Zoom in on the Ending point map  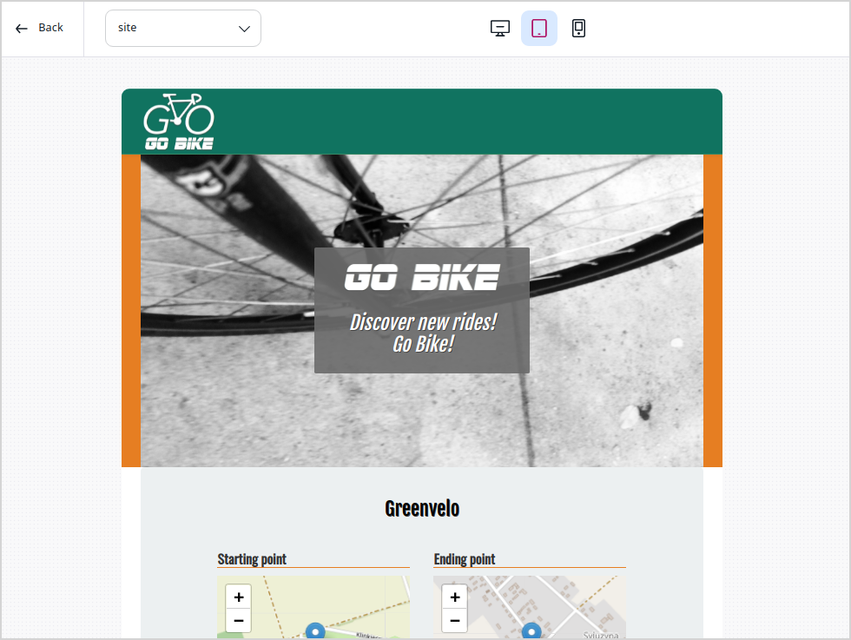(454, 597)
